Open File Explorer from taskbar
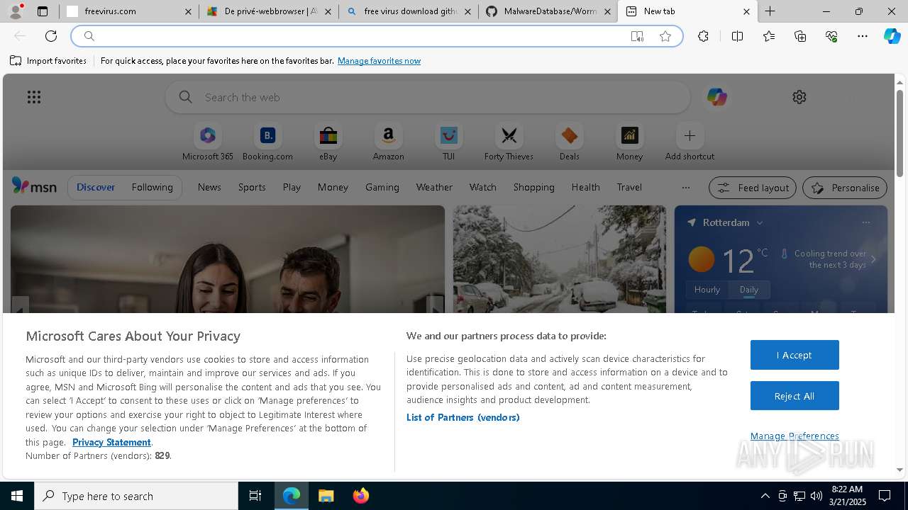The width and height of the screenshot is (908, 510). [326, 496]
